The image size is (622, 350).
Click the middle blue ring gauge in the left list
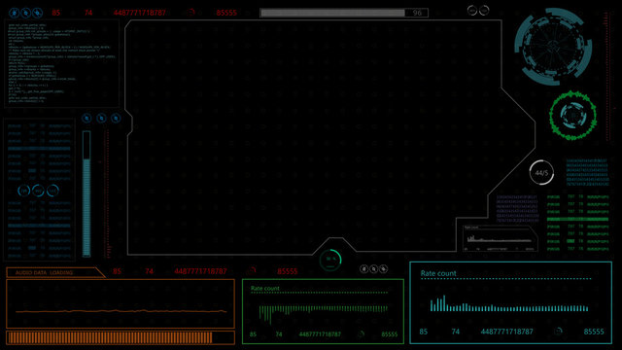[x=38, y=191]
